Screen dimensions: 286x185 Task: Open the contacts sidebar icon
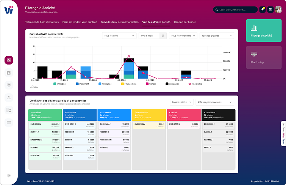point(9,72)
